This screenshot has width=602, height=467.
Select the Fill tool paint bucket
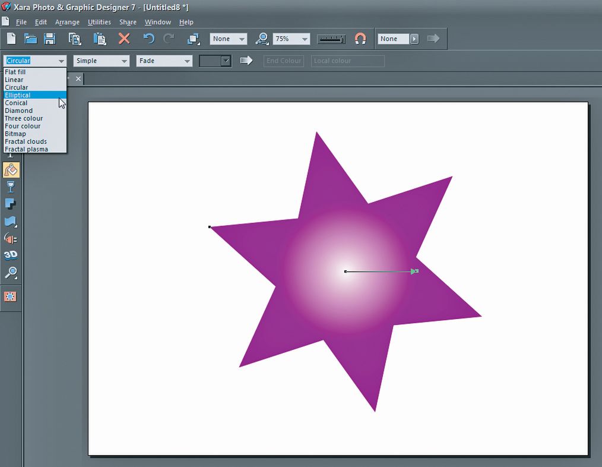pyautogui.click(x=11, y=169)
